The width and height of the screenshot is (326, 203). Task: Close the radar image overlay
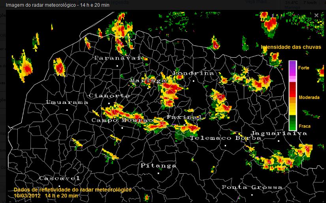tap(316, 15)
